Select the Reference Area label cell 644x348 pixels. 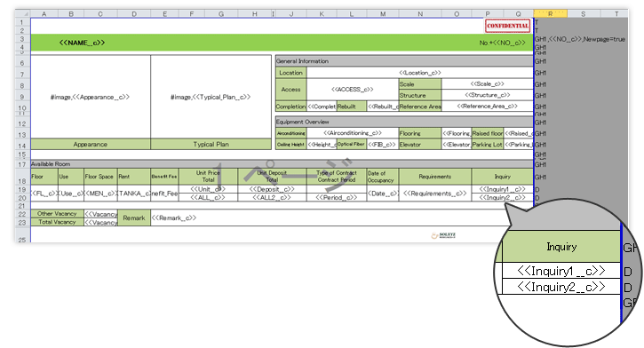pyautogui.click(x=420, y=107)
